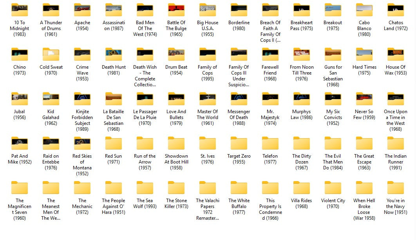Click The Indian Runner (1991) folder icon
The image size is (416, 240).
click(396, 143)
